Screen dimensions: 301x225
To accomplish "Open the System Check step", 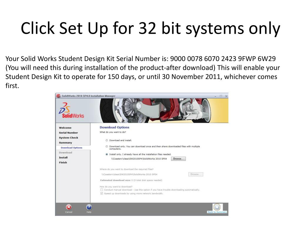I will coord(68,138).
